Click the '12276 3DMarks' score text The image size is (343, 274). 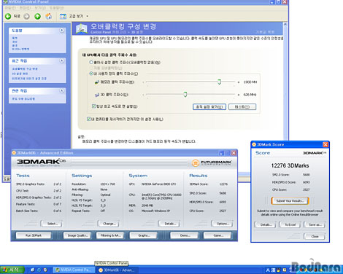(x=290, y=165)
